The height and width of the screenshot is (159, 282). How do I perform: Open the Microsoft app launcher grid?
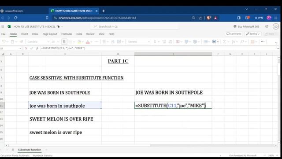coord(2,26)
